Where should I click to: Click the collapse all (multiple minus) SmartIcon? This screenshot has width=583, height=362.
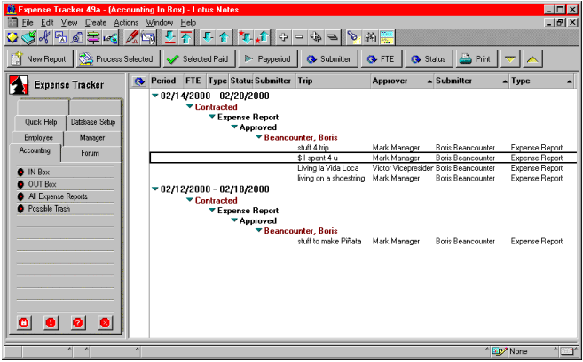332,37
